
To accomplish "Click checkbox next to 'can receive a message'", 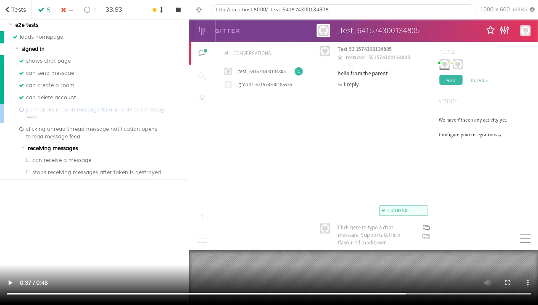I will 28,160.
